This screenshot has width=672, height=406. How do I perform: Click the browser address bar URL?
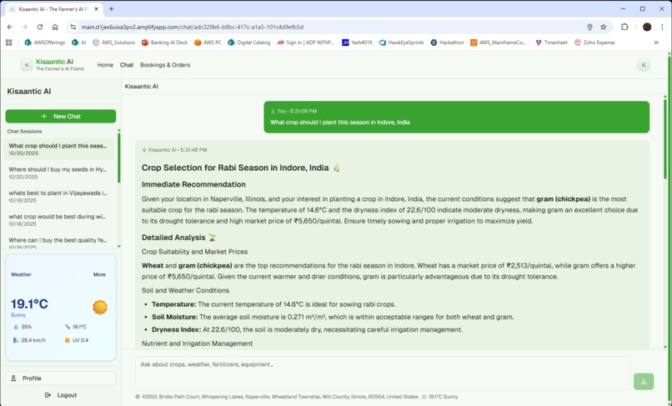click(x=193, y=27)
